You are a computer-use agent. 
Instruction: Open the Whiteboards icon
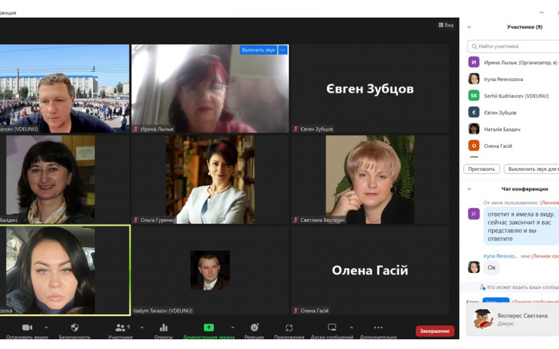(x=332, y=327)
